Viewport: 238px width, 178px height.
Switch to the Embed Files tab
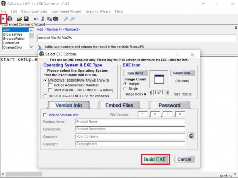(119, 105)
